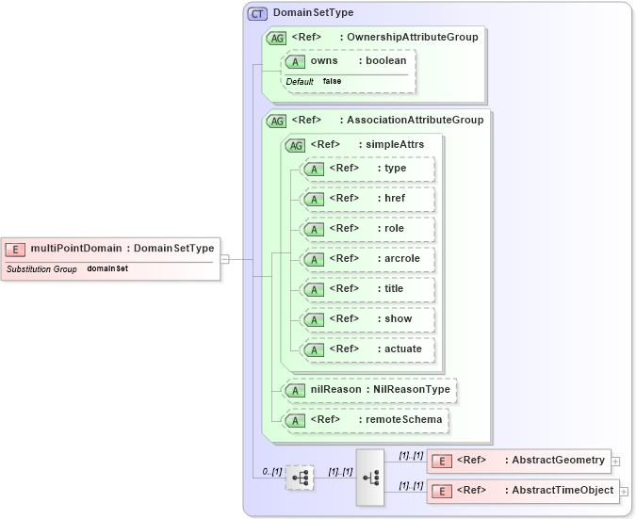Select the multiPointDomain : DomainSetType label
The height and width of the screenshot is (519, 636).
point(122,248)
